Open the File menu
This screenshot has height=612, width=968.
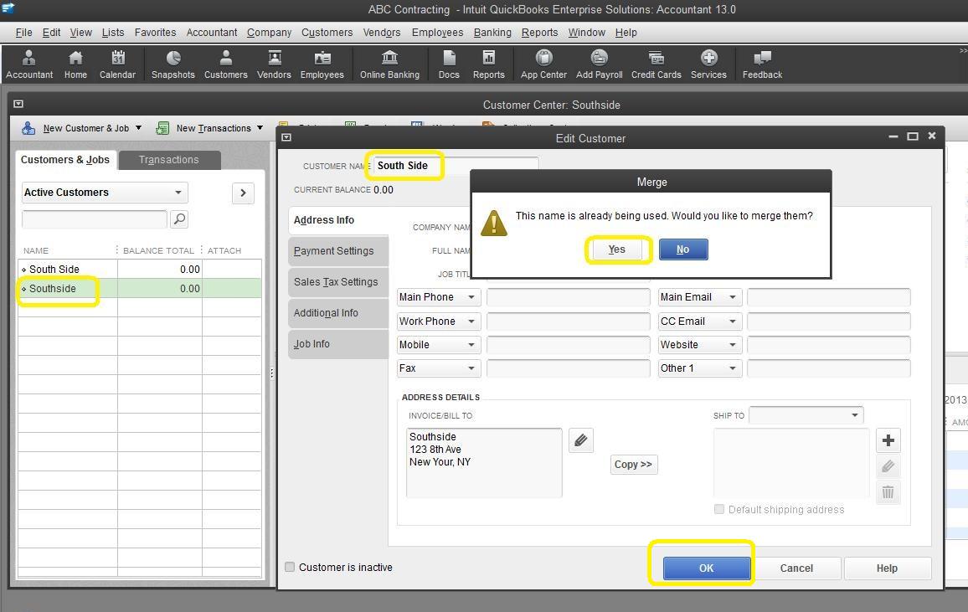24,33
